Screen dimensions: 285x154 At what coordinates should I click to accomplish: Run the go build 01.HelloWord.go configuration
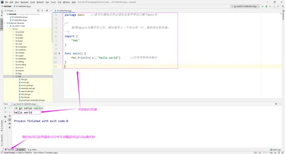(263, 7)
